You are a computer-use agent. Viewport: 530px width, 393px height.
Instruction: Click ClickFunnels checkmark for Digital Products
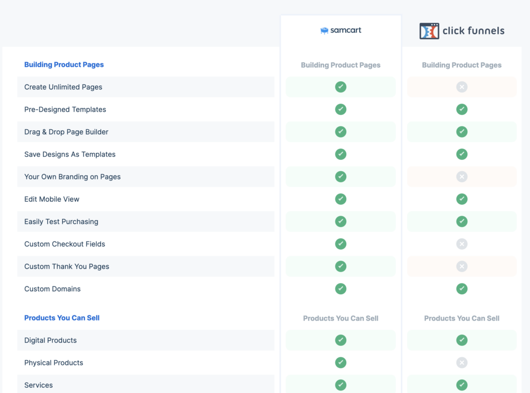[x=462, y=340]
